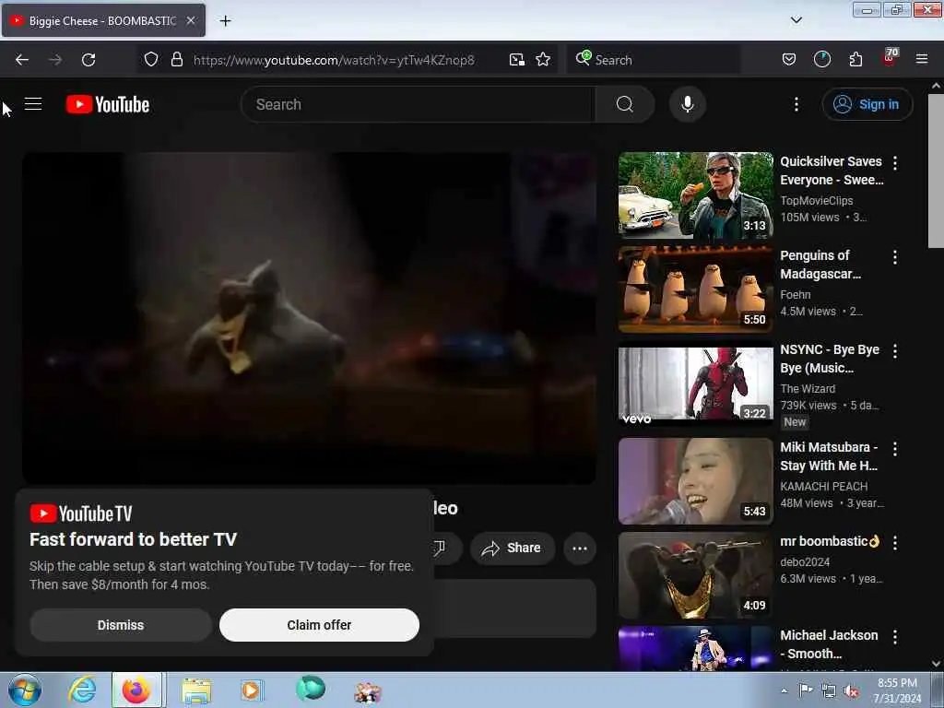Open the Windows Start orb
Screen dimensions: 944x708
pyautogui.click(x=25, y=690)
